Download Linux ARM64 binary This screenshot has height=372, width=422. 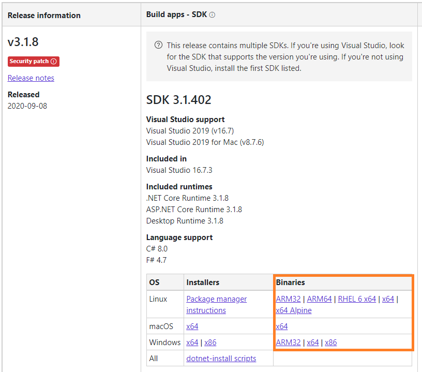tap(319, 299)
